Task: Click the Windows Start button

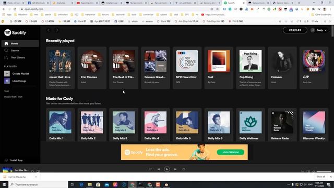Action: pos(4,184)
